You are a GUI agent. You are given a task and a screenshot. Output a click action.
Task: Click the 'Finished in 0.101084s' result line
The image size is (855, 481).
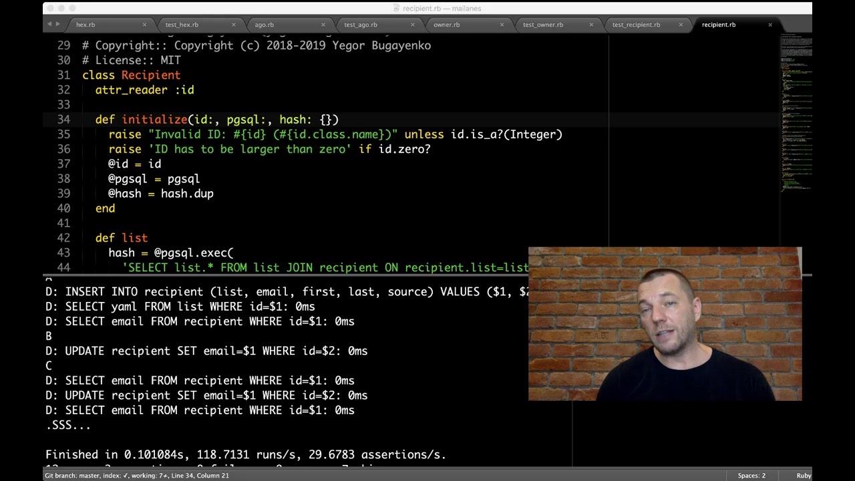(x=245, y=455)
